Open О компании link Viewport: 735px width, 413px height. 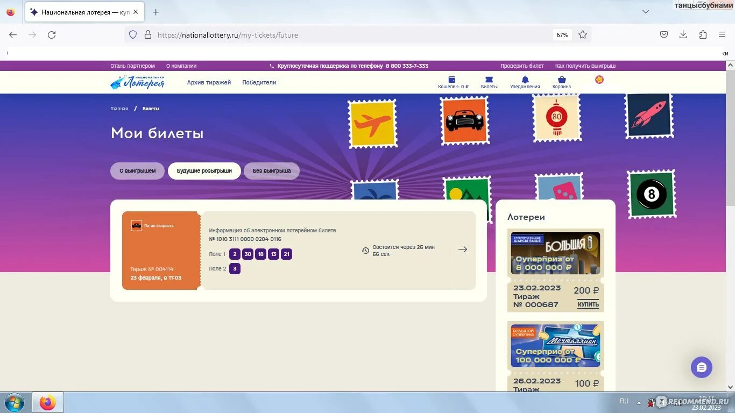point(181,66)
